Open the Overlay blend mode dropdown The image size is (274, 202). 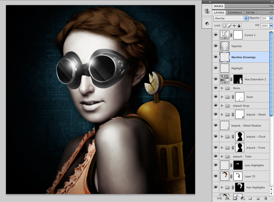(x=231, y=18)
